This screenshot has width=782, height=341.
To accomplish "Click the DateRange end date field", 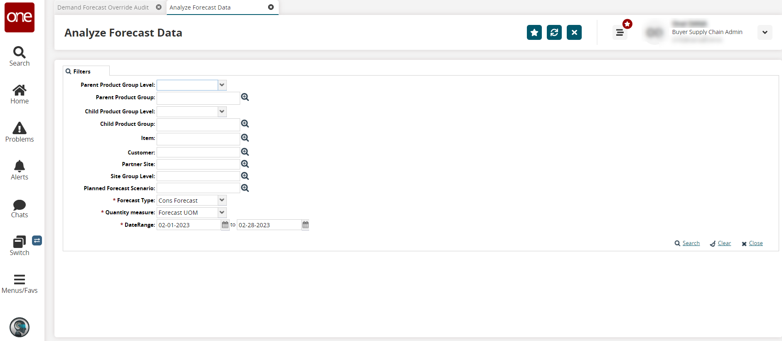I will (x=269, y=225).
